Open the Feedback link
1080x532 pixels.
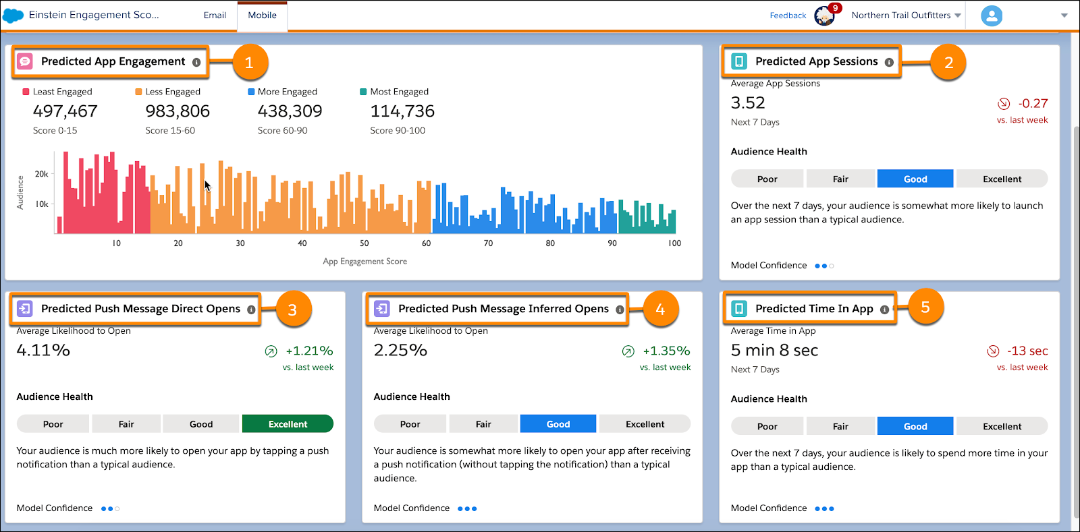[788, 16]
